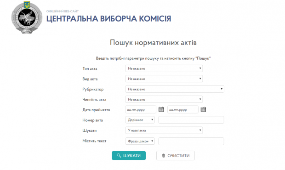Click the ОФІЦІЙНИЙ ВЕБ-САЙТ caption text
The width and height of the screenshot is (285, 170).
(63, 11)
